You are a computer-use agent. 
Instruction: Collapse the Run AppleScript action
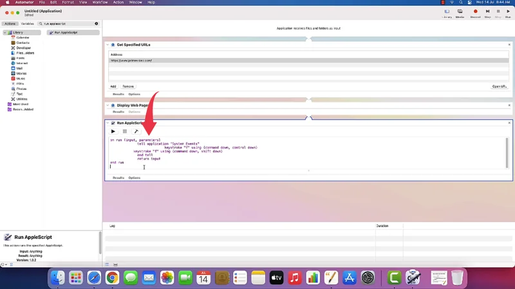108,123
